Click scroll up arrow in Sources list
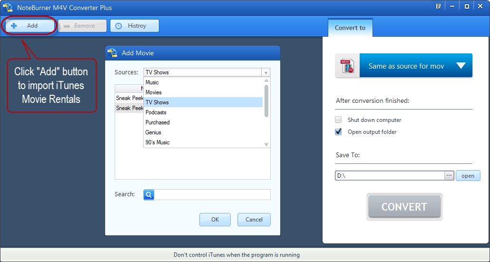 click(266, 81)
